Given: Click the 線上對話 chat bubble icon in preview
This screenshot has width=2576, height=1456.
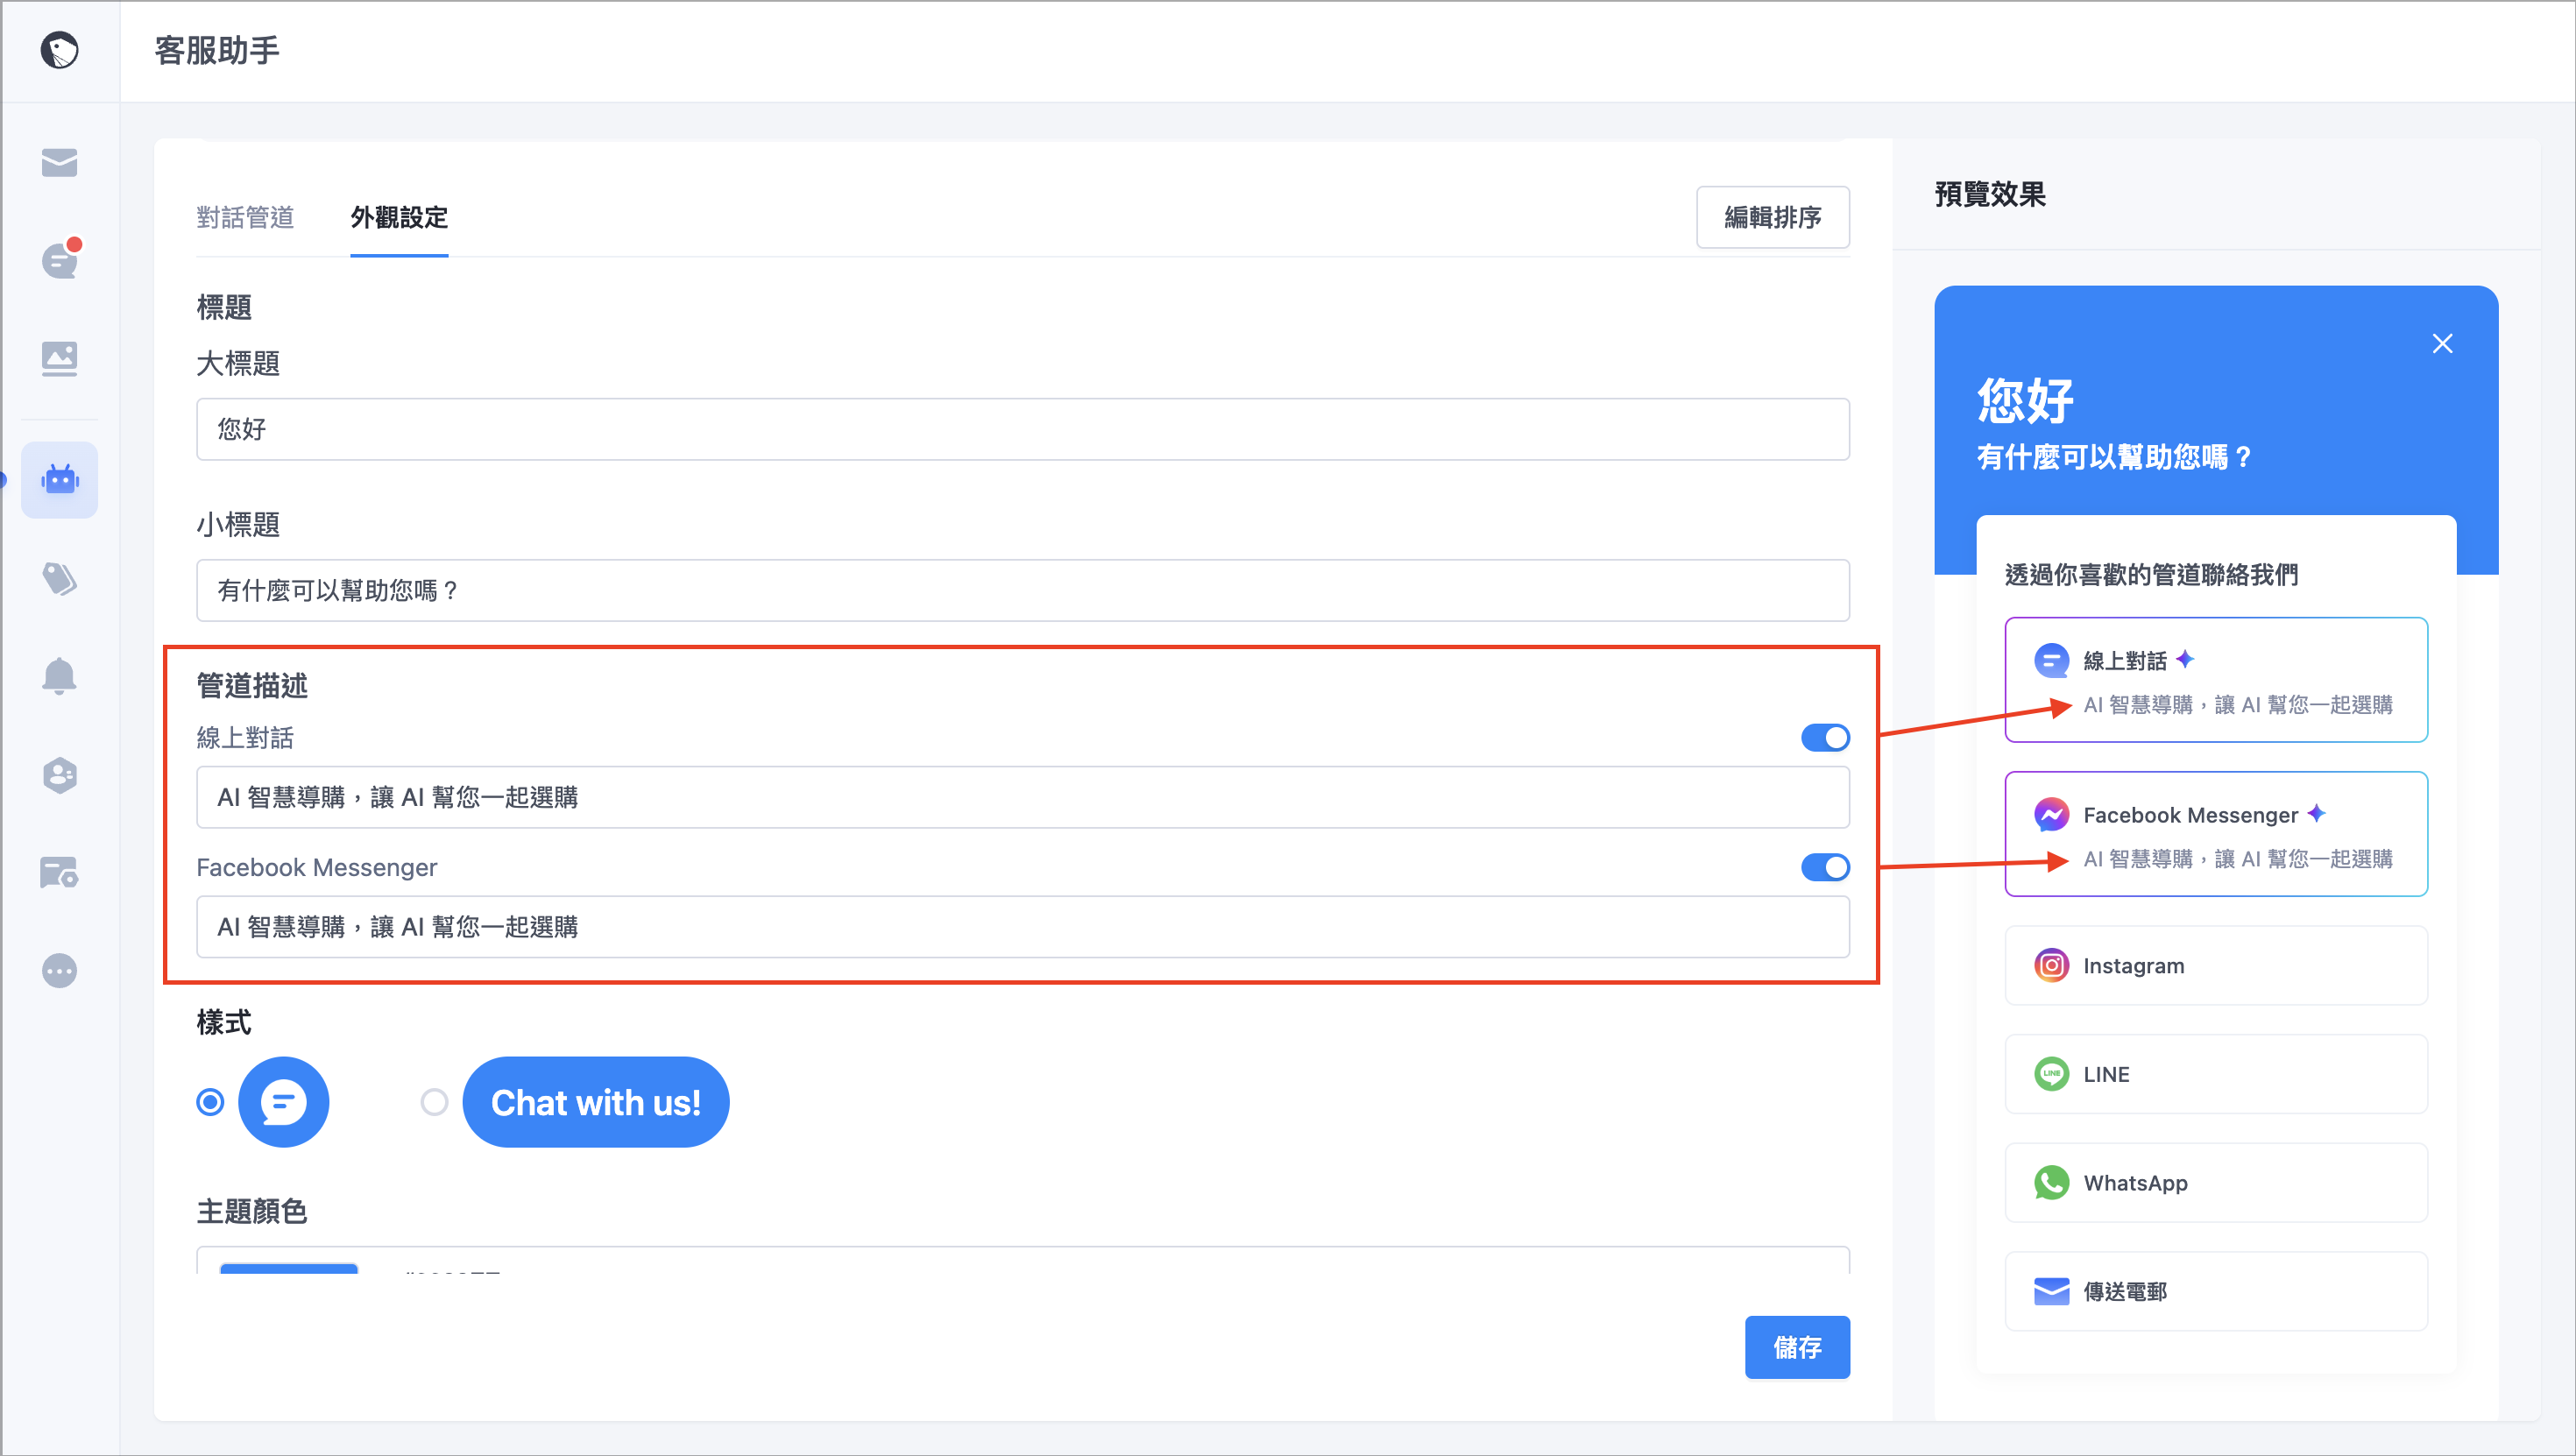Looking at the screenshot, I should [x=2051, y=660].
